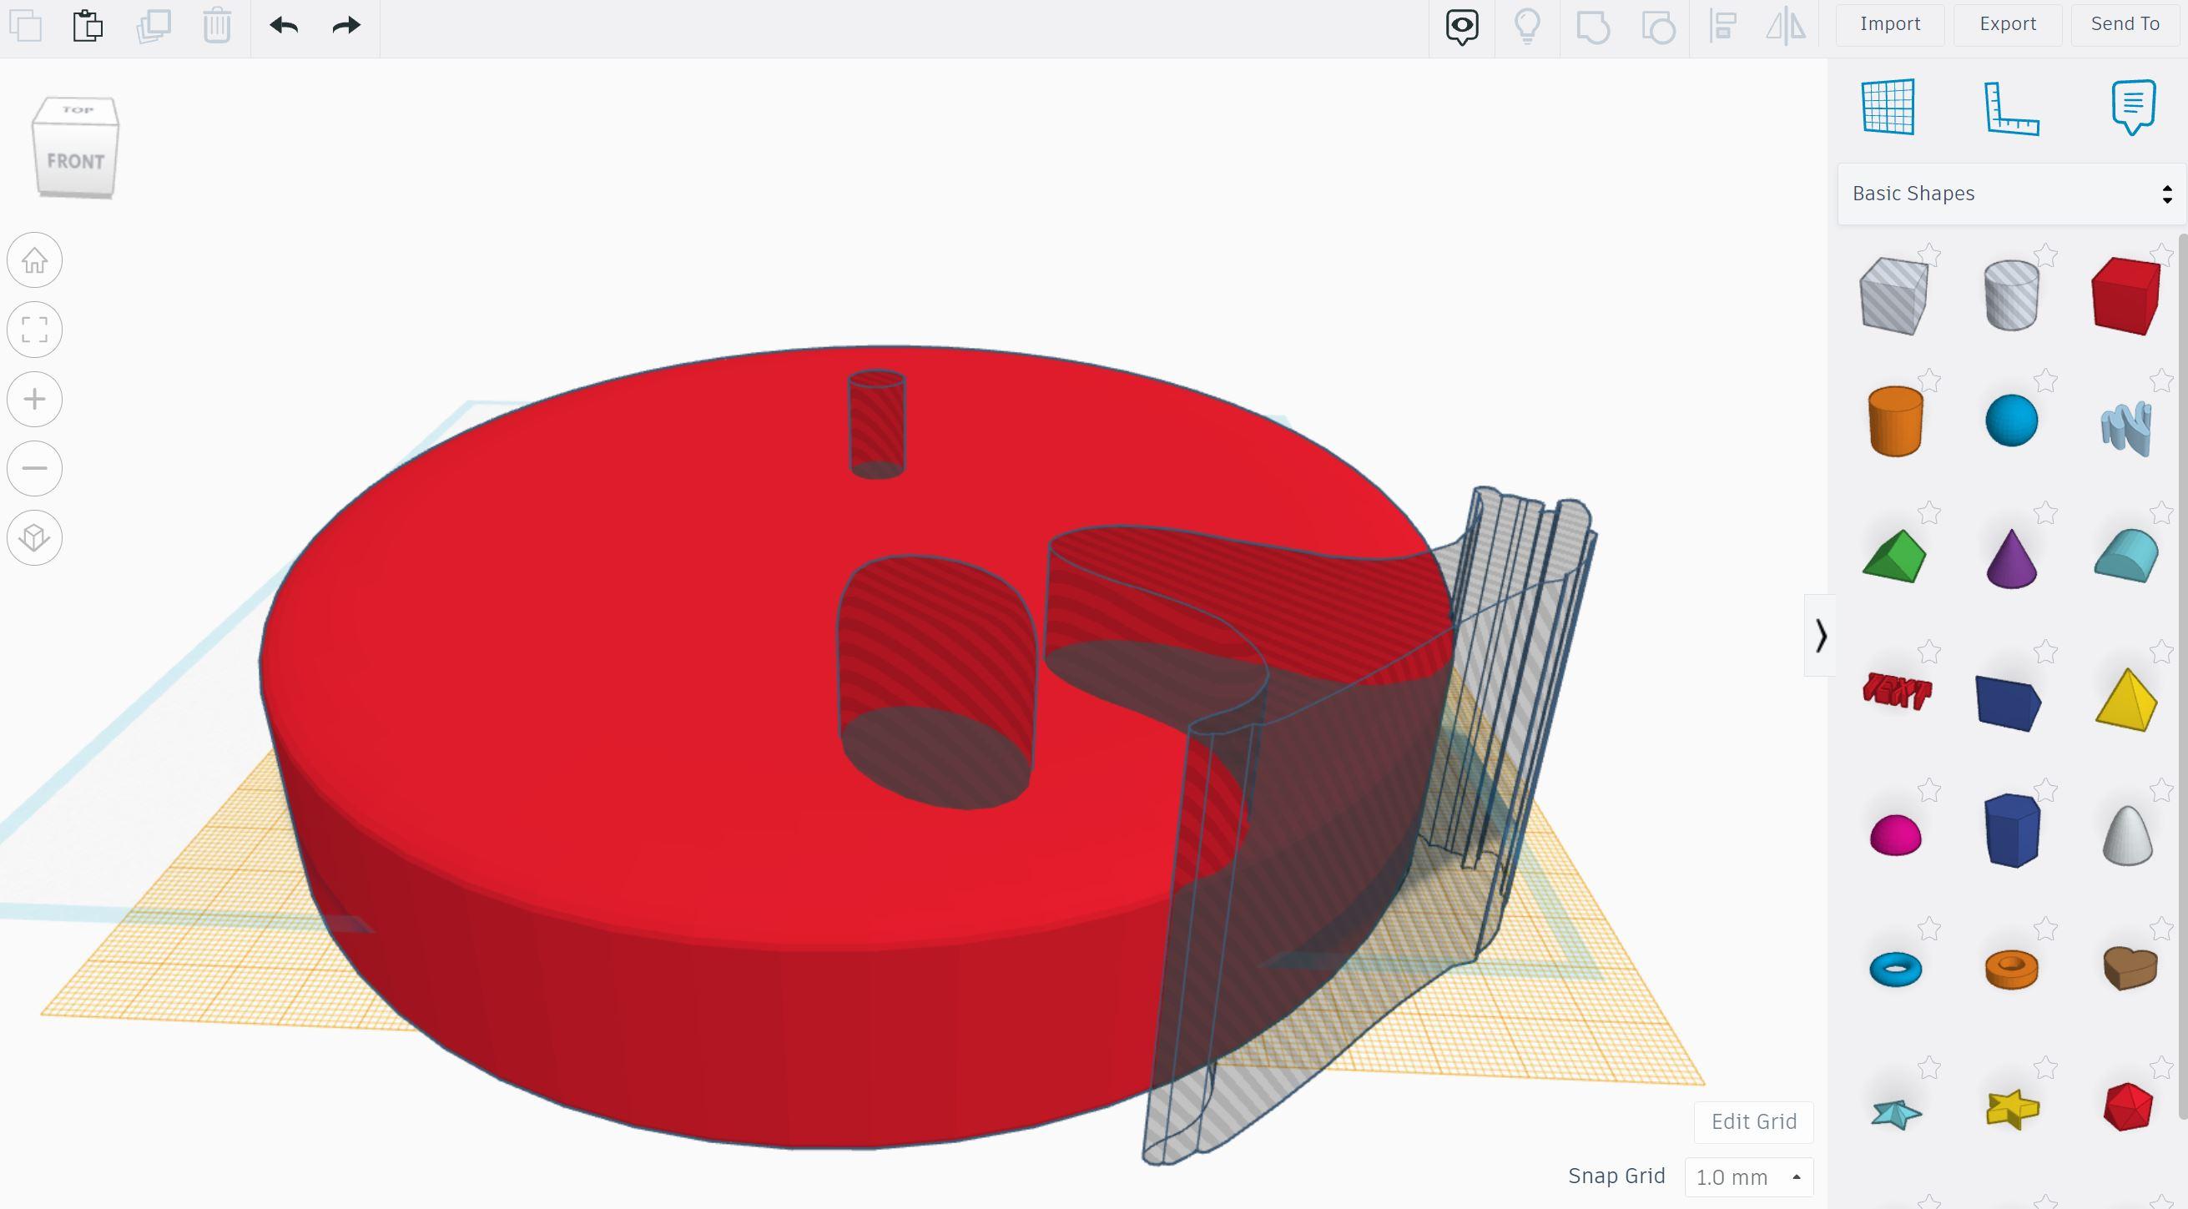Select the small cylinder hole on the disc

coord(876,424)
